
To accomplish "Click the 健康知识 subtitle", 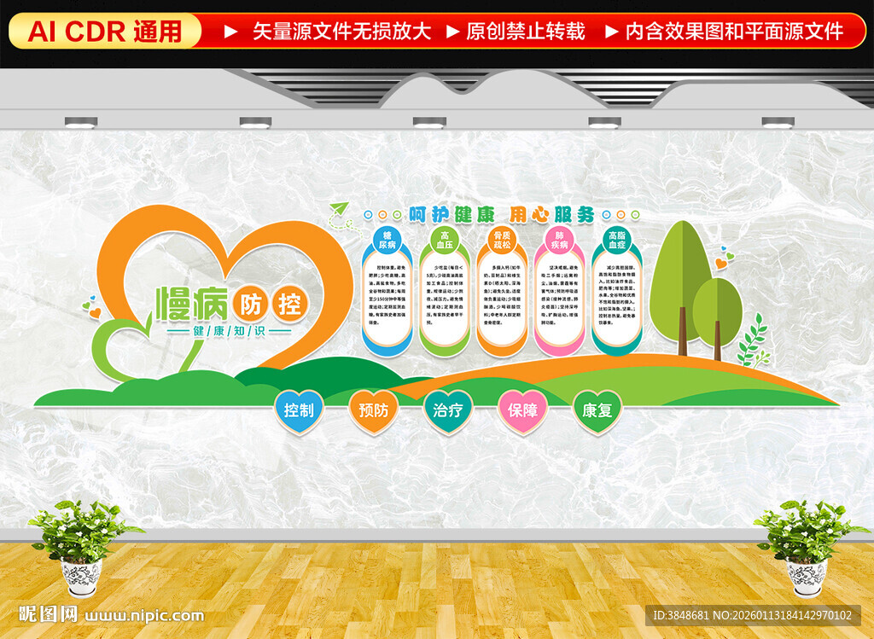I will click(x=229, y=331).
